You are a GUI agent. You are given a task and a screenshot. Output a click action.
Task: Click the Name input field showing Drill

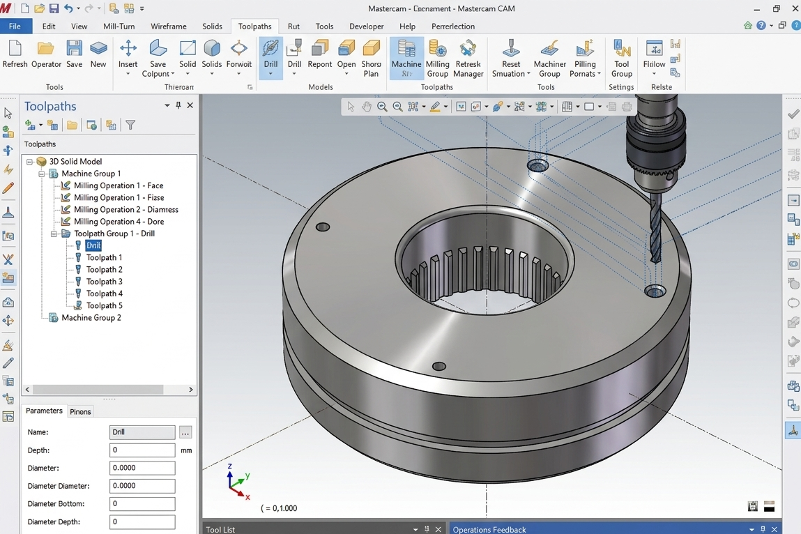(x=142, y=432)
